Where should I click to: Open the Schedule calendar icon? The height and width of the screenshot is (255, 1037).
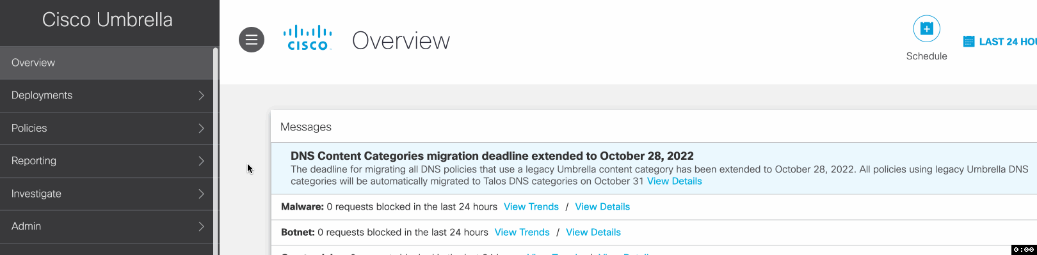926,29
